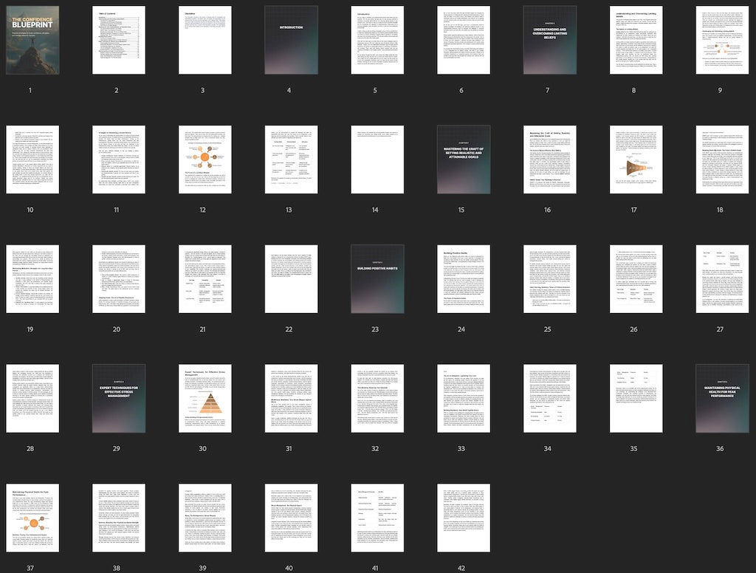
Task: Click the Disclaimer page thumbnail
Action: coord(202,41)
